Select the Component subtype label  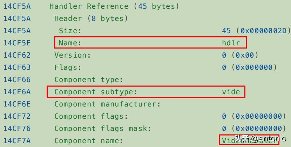pos(95,92)
